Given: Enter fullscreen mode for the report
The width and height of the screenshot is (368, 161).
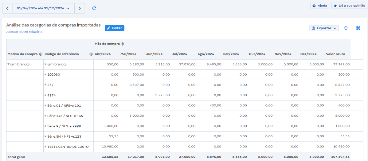Looking at the screenshot, I should pyautogui.click(x=358, y=28).
